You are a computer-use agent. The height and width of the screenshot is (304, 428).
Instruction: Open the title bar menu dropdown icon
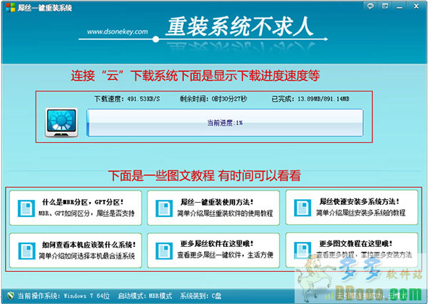(x=384, y=7)
